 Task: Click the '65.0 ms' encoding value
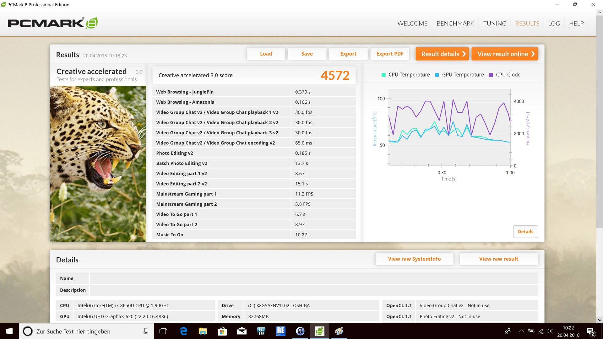(x=304, y=143)
